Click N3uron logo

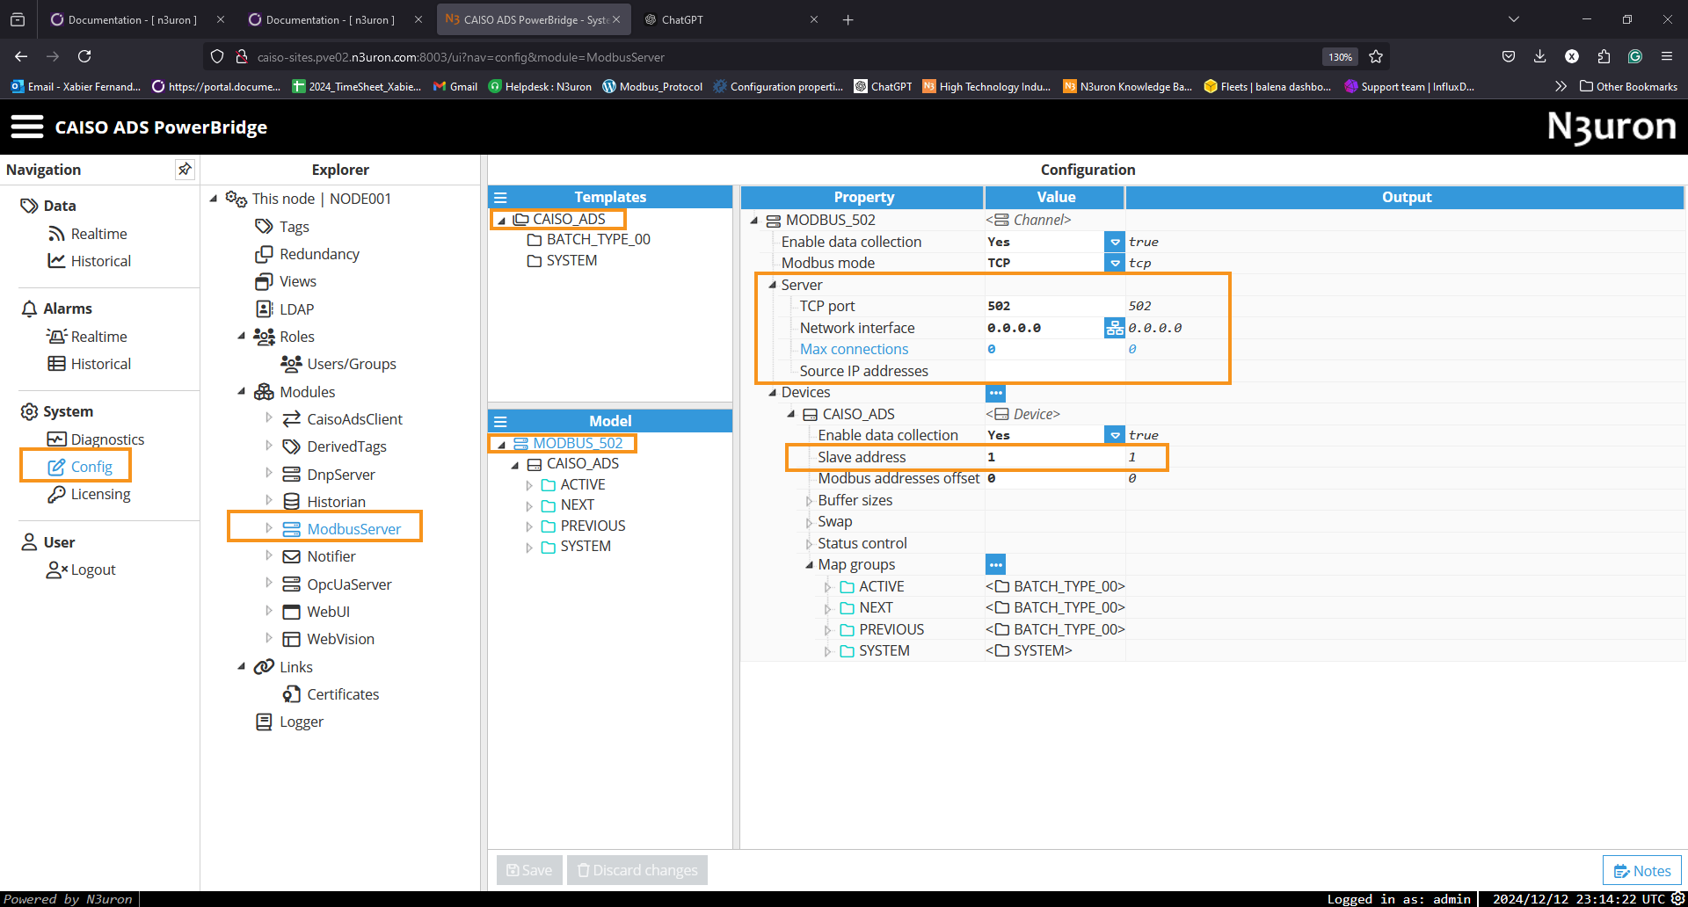1611,127
